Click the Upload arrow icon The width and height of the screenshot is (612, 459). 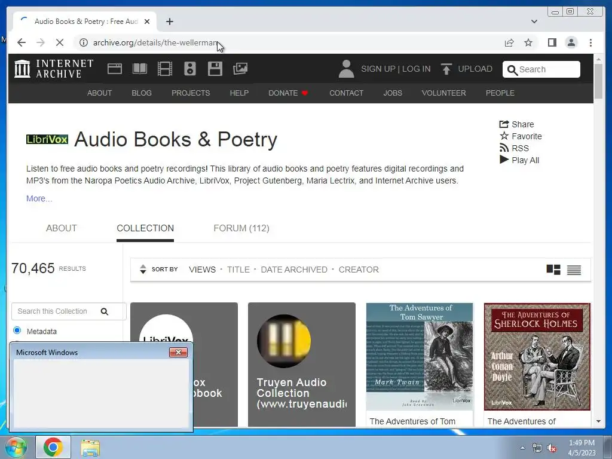[446, 69]
